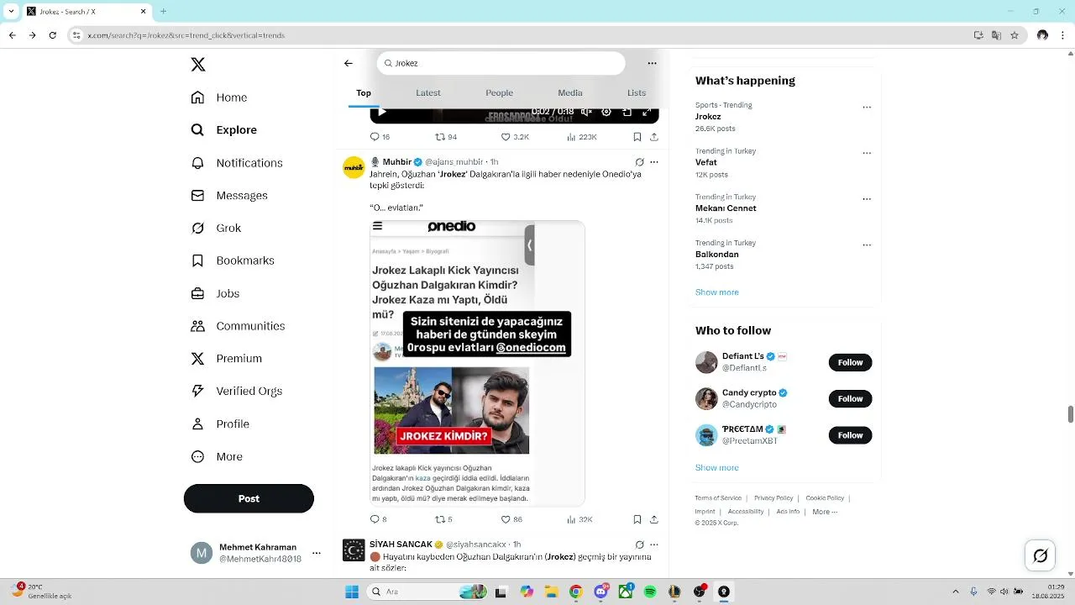Click the Jrokez search input field
The image size is (1075, 605).
501,63
